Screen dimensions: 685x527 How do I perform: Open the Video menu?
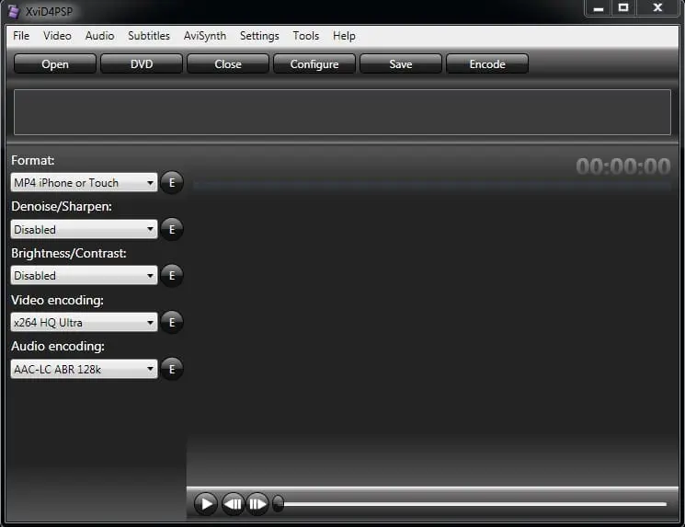[x=57, y=36]
